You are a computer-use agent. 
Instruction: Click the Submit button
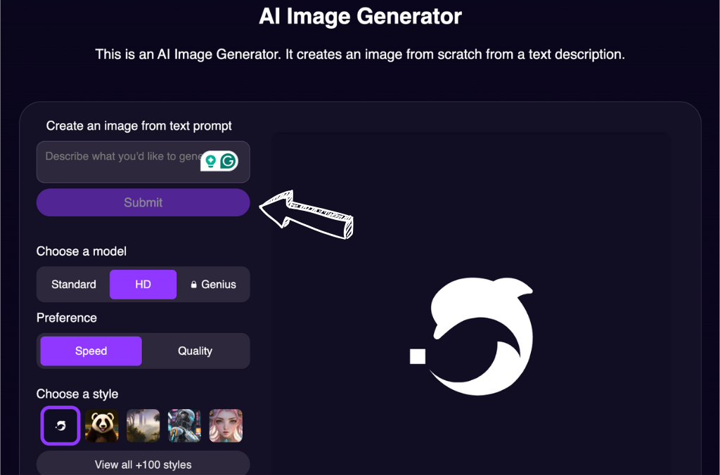click(x=143, y=202)
